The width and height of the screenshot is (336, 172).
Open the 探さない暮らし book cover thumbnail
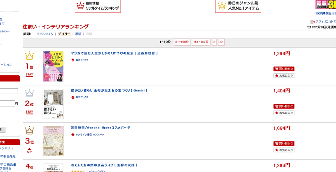click(x=53, y=104)
